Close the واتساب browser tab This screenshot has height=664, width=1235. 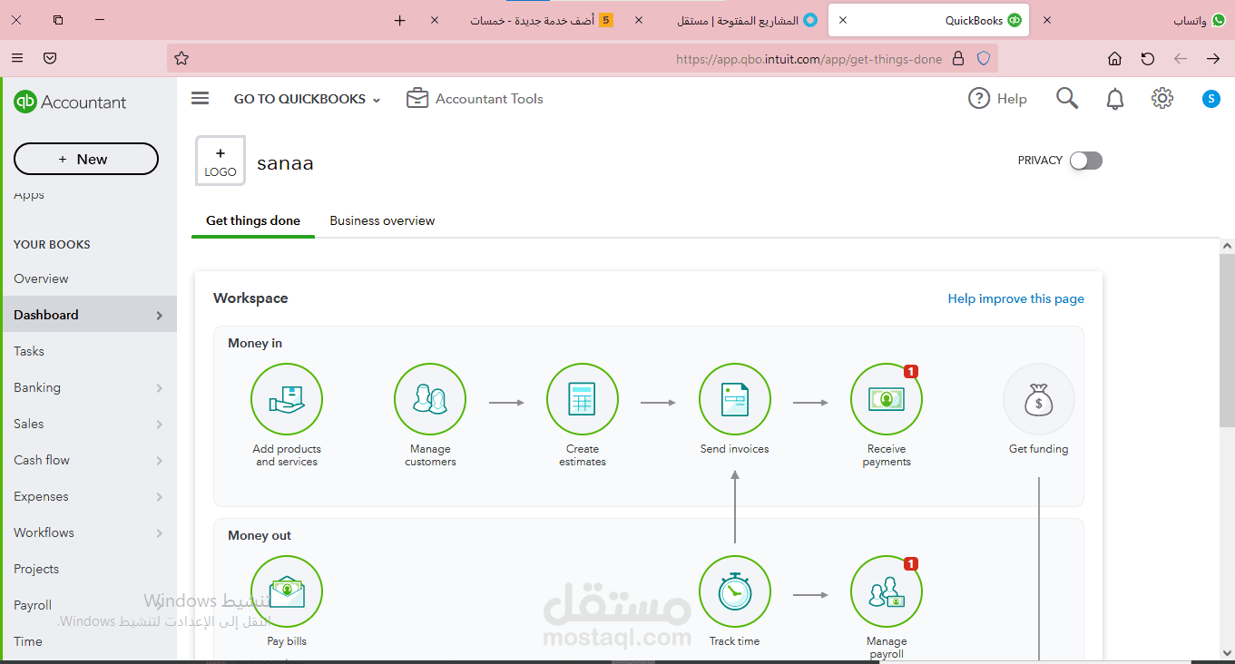(1047, 20)
